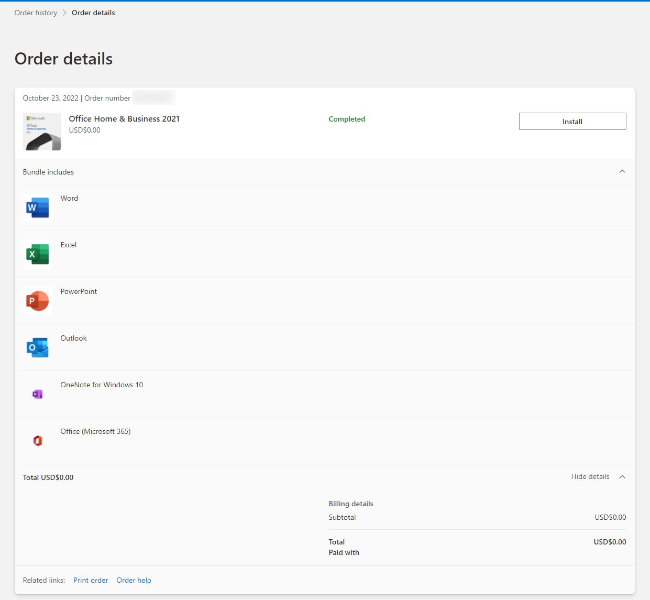Click the Subtotal label
The height and width of the screenshot is (600, 650).
click(342, 517)
